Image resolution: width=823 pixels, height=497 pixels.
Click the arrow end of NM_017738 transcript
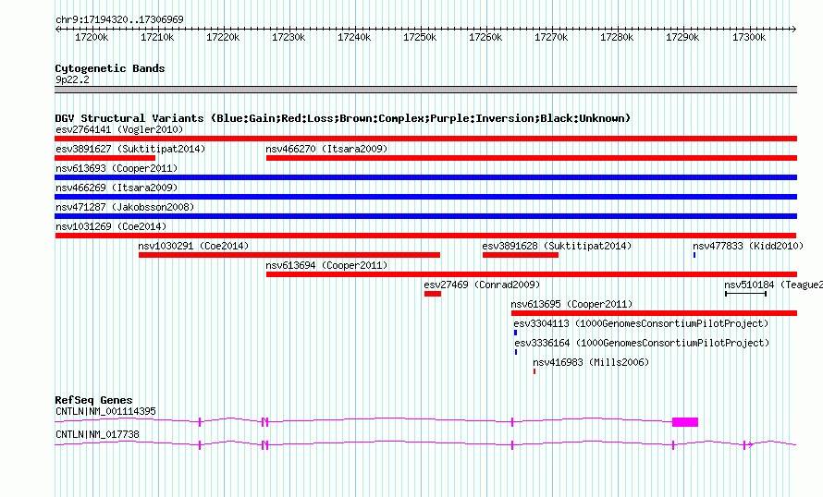[751, 445]
